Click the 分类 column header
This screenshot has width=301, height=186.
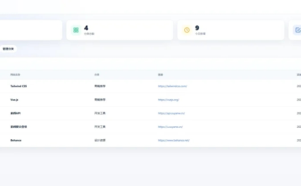click(97, 75)
